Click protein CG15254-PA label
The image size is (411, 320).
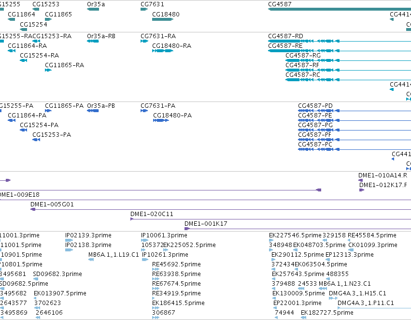pos(39,125)
